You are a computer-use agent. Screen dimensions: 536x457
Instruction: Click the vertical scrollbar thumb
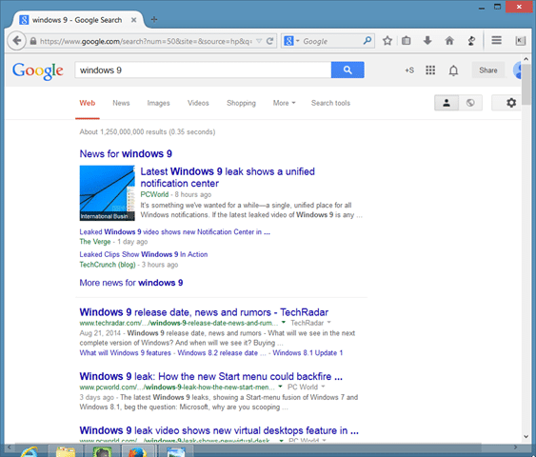point(526,85)
